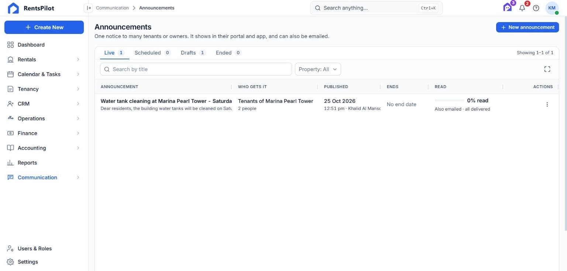Click the RentsPilot house logo
The width and height of the screenshot is (567, 271).
pos(13,8)
